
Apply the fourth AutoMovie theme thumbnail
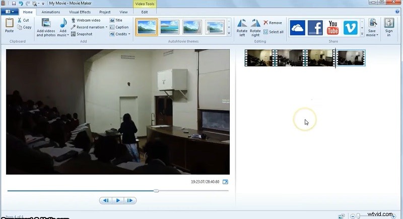215,27
